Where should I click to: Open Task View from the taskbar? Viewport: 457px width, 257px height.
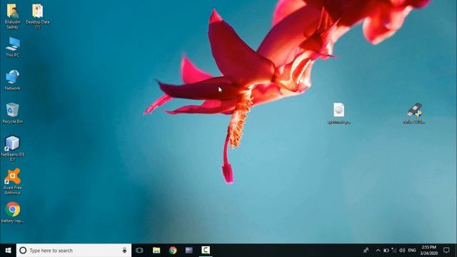point(139,251)
